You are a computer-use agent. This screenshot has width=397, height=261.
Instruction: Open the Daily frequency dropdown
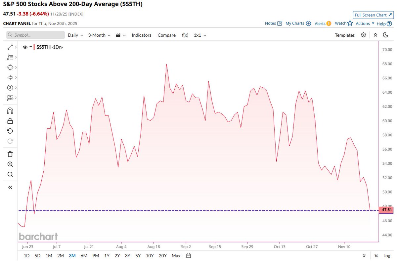pos(75,35)
